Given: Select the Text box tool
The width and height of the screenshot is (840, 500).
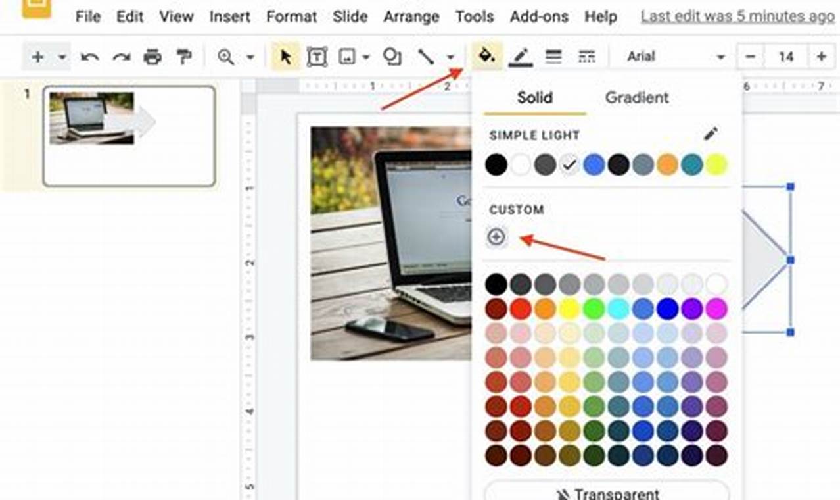Looking at the screenshot, I should pyautogui.click(x=316, y=57).
